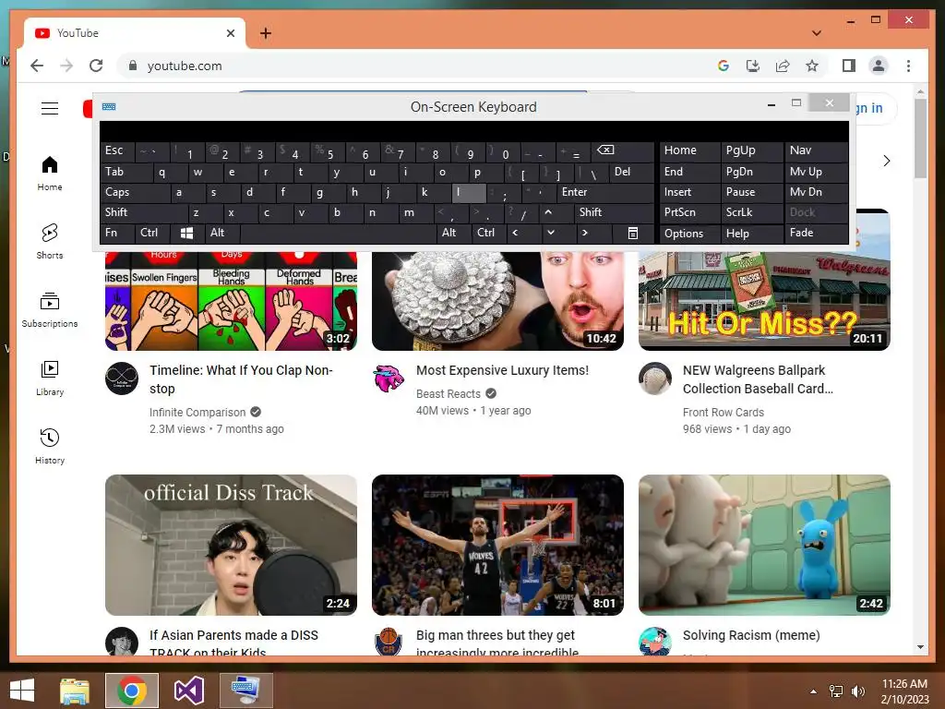This screenshot has width=945, height=709.
Task: Toggle the left Shift key on keyboard
Action: 144,212
